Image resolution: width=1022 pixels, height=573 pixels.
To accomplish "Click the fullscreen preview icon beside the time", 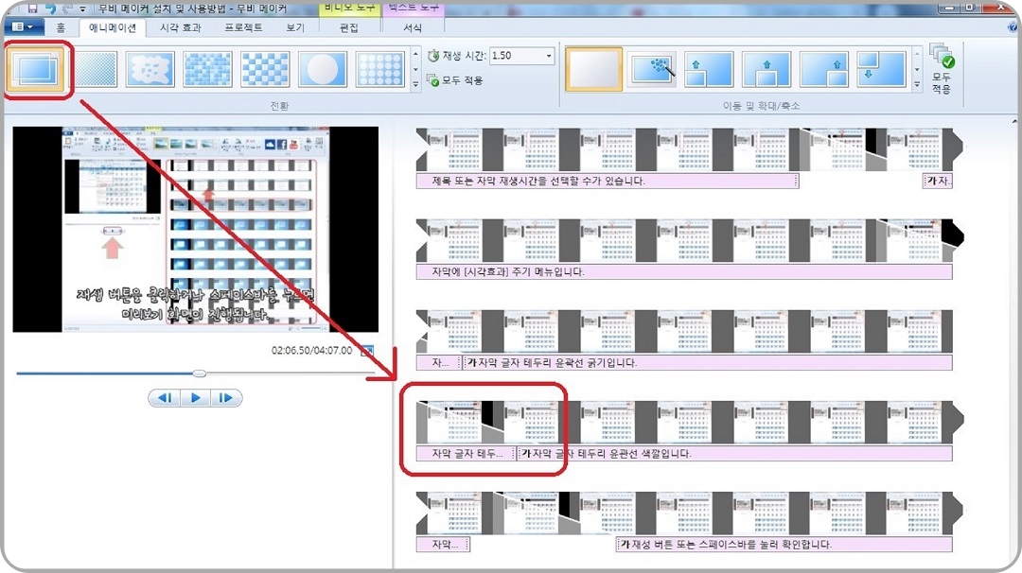I will (367, 350).
